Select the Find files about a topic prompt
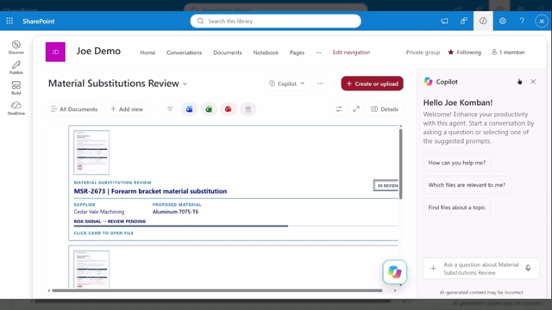The image size is (552, 310). (457, 208)
